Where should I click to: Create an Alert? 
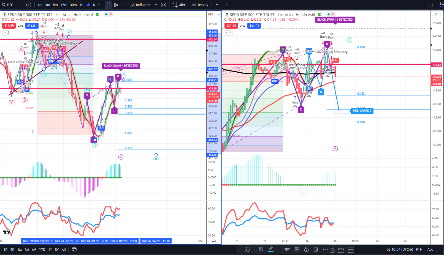click(180, 5)
